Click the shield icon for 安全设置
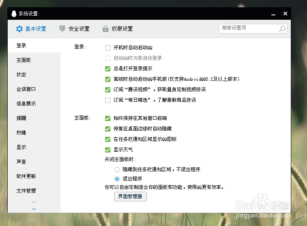This screenshot has height=226, width=307. point(62,29)
